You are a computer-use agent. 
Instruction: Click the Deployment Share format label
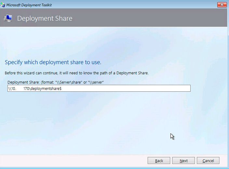pos(56,82)
